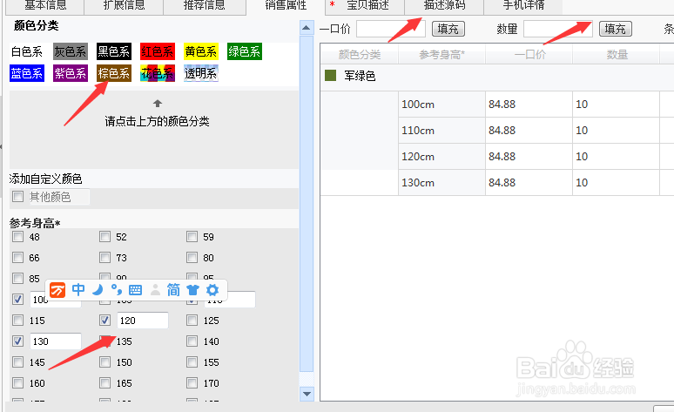Click 填充 button next to 一口价
The height and width of the screenshot is (412, 674).
coord(448,29)
